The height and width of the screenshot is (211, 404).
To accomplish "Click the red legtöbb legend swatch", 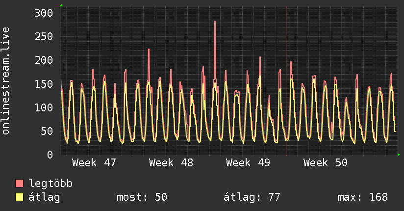I will coord(20,184).
